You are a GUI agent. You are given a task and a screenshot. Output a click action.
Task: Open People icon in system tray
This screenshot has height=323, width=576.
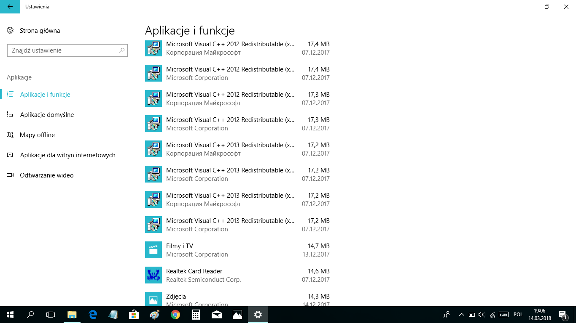pyautogui.click(x=447, y=315)
